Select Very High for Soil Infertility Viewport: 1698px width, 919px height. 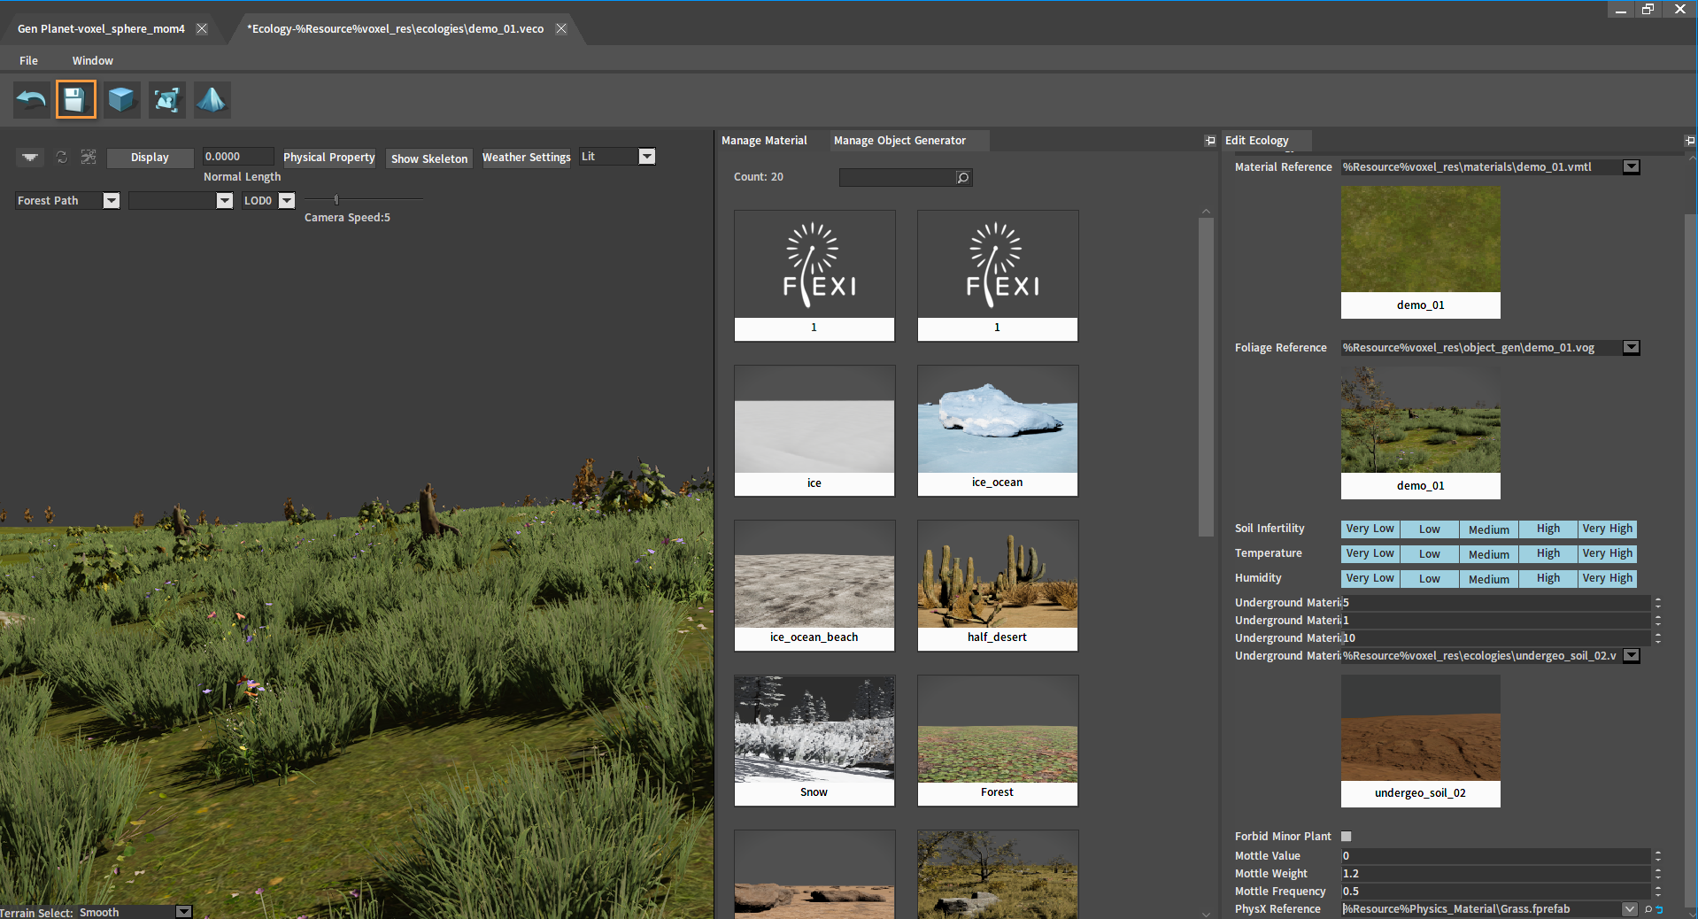(x=1608, y=529)
